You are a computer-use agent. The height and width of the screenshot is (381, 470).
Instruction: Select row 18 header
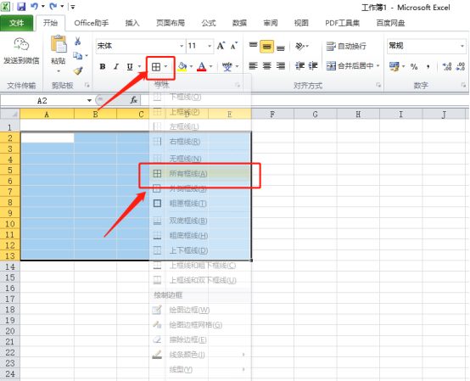click(10, 310)
